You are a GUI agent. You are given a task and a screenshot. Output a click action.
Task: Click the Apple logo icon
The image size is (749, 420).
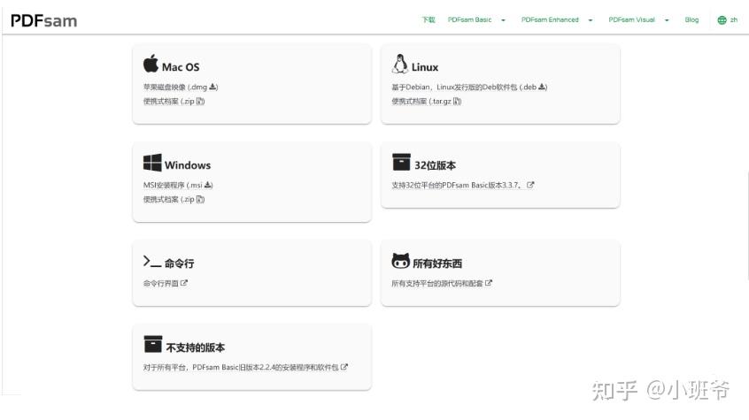pyautogui.click(x=151, y=63)
